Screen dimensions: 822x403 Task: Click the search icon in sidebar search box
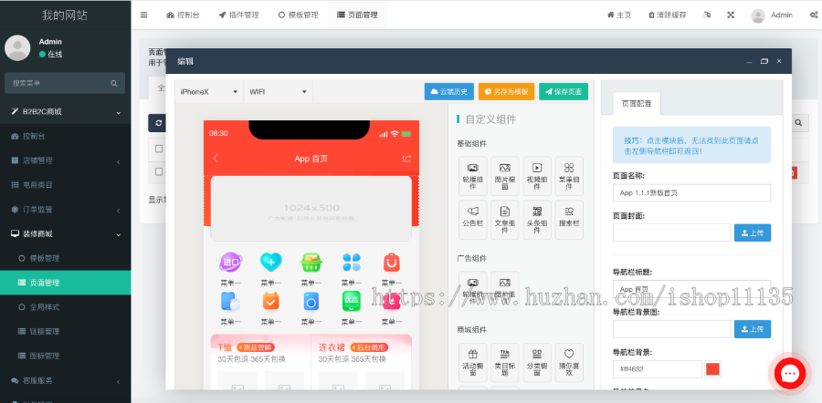point(114,83)
